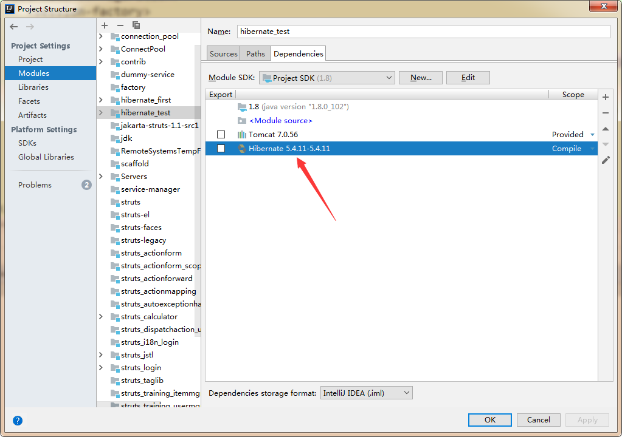Screen dimensions: 622x437
Task: Toggle export checkbox for Tomcat 7.0.56
Action: pyautogui.click(x=221, y=135)
